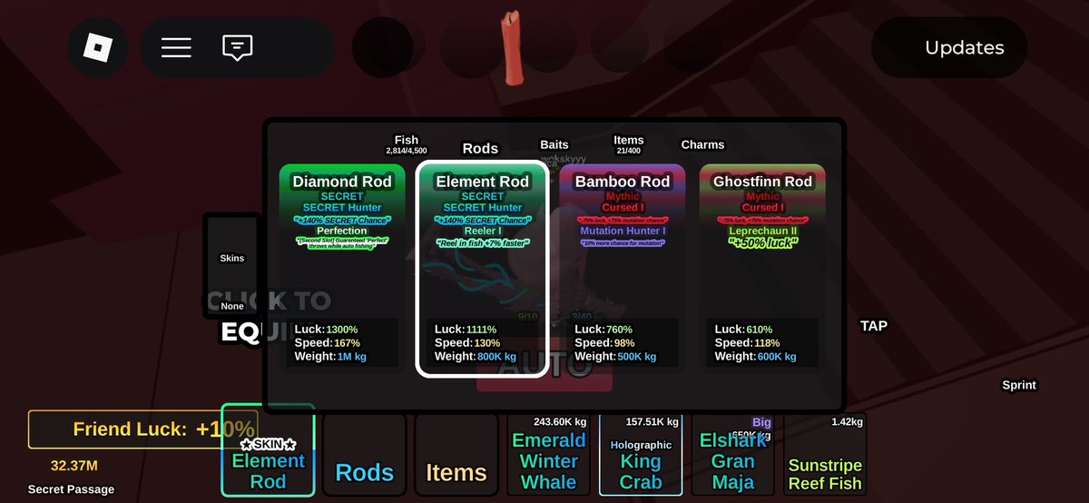1089x503 pixels.
Task: Select Emerald Winter Whale hotbar slot
Action: (x=549, y=455)
